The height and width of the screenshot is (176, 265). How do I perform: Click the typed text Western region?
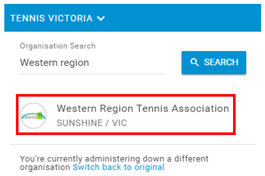point(54,63)
